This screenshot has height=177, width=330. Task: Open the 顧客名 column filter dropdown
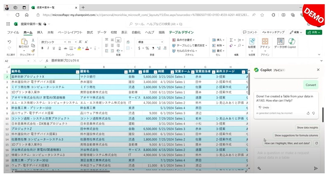tap(126, 72)
